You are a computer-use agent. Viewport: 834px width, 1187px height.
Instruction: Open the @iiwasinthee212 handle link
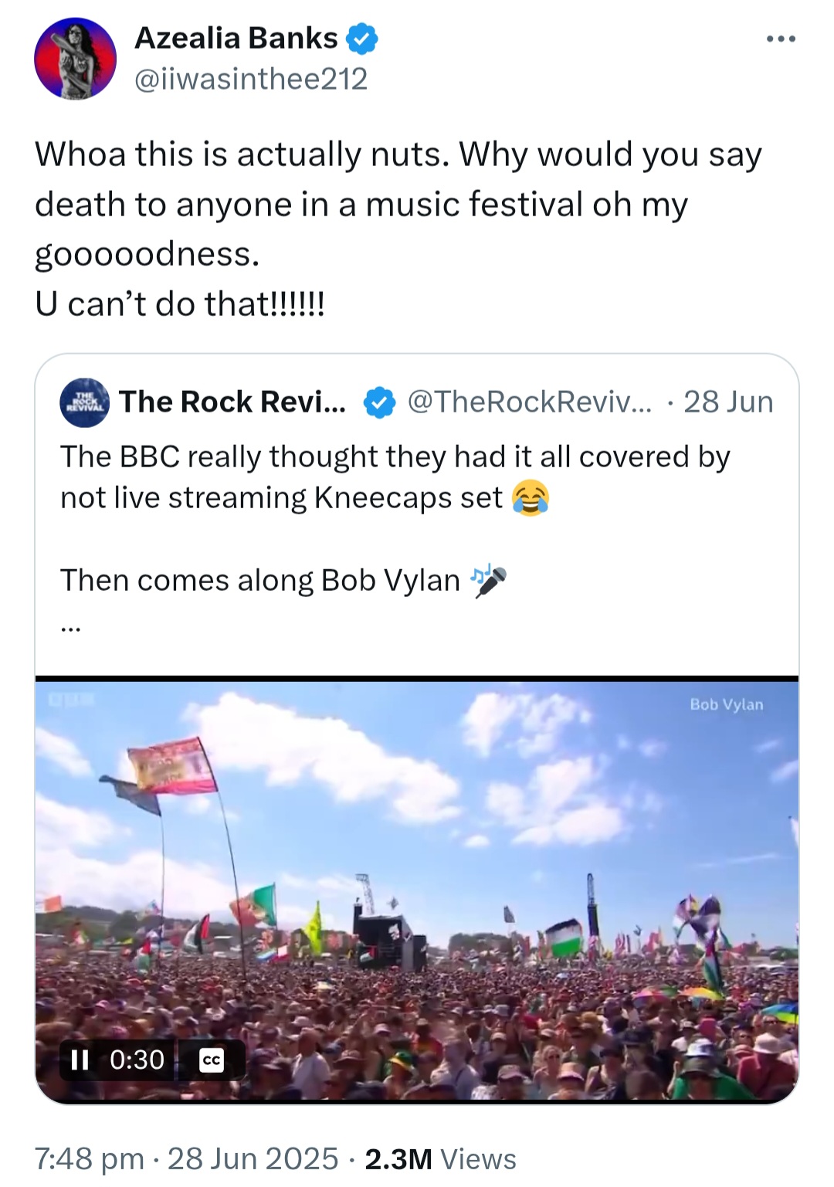[x=251, y=79]
